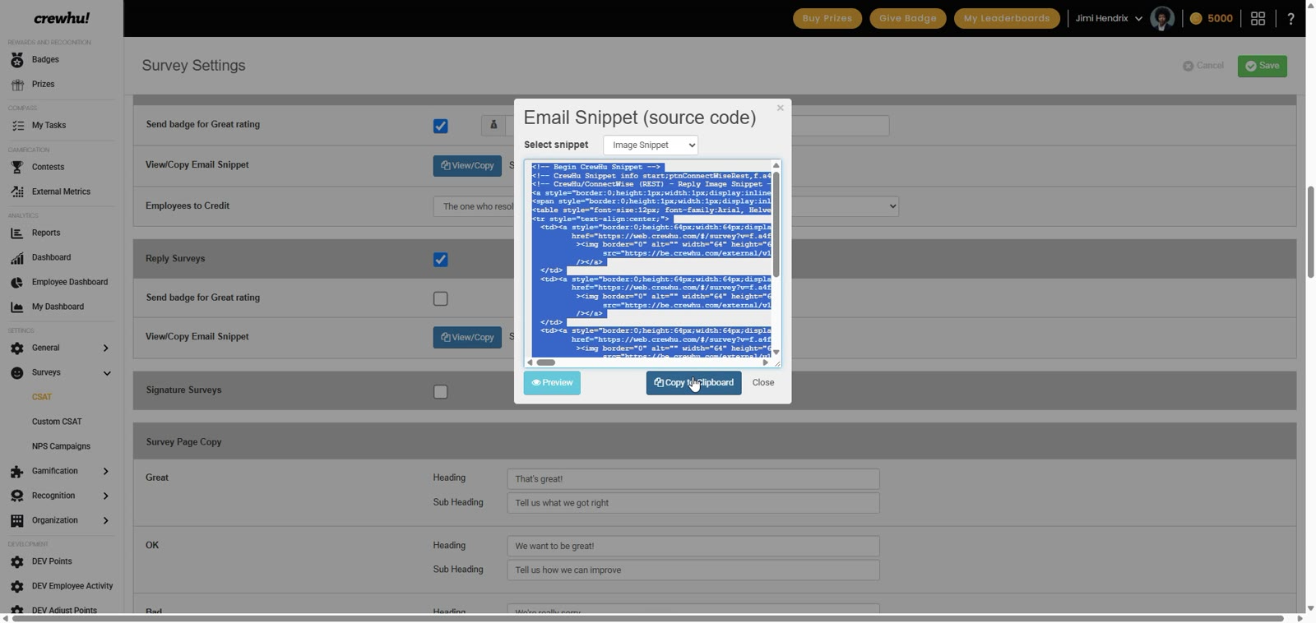Enable Send badge under Reply Surveys
The height and width of the screenshot is (623, 1316).
(441, 298)
